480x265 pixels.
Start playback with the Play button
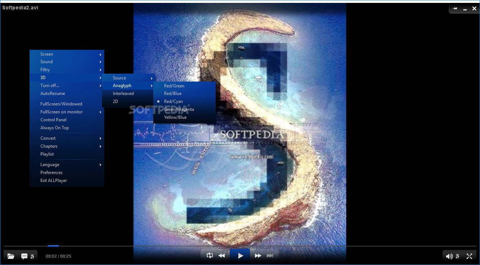click(x=240, y=256)
